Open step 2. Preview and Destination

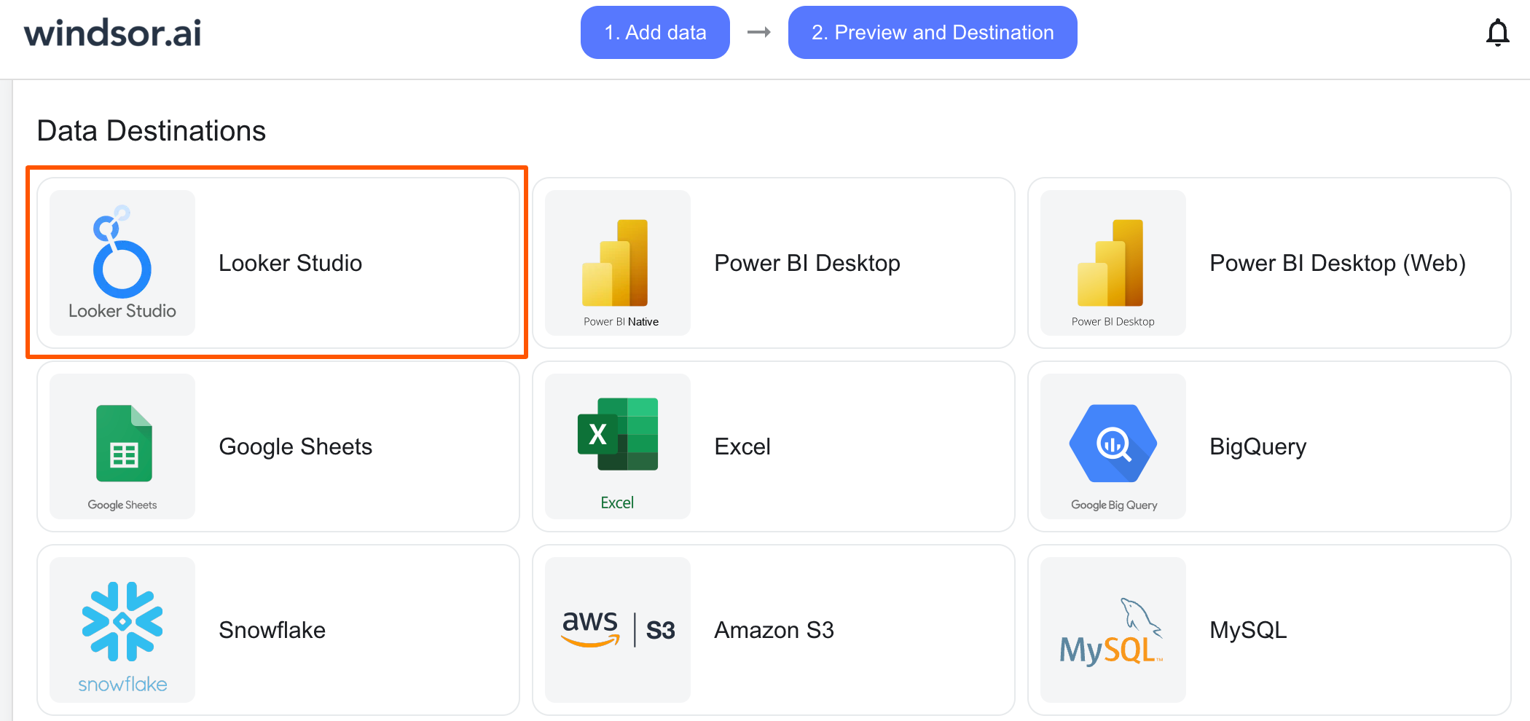click(x=933, y=33)
